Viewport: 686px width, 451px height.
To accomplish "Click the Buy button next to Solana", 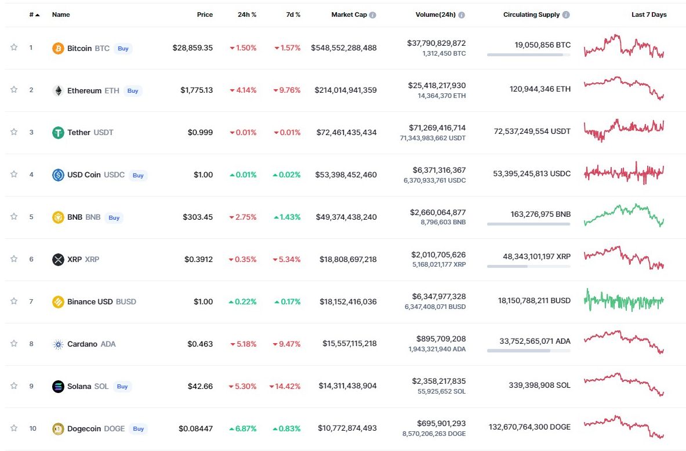I will click(x=122, y=387).
